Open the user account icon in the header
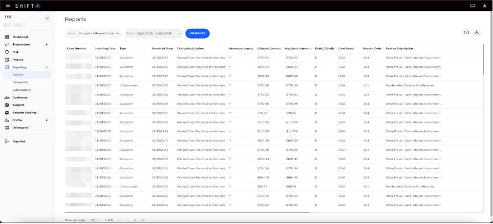Screen dimensions: 493x224 point(484,6)
